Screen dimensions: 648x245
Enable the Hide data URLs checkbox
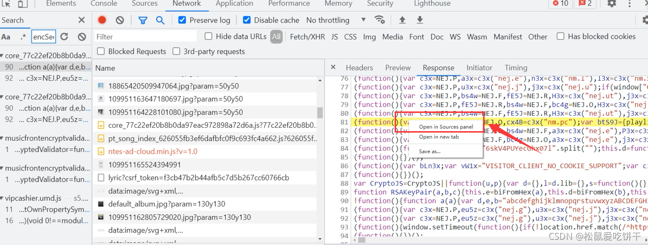208,36
